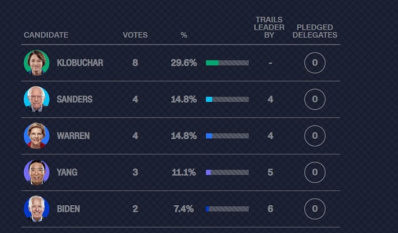
Task: Click the Candidate column header
Action: [x=46, y=35]
